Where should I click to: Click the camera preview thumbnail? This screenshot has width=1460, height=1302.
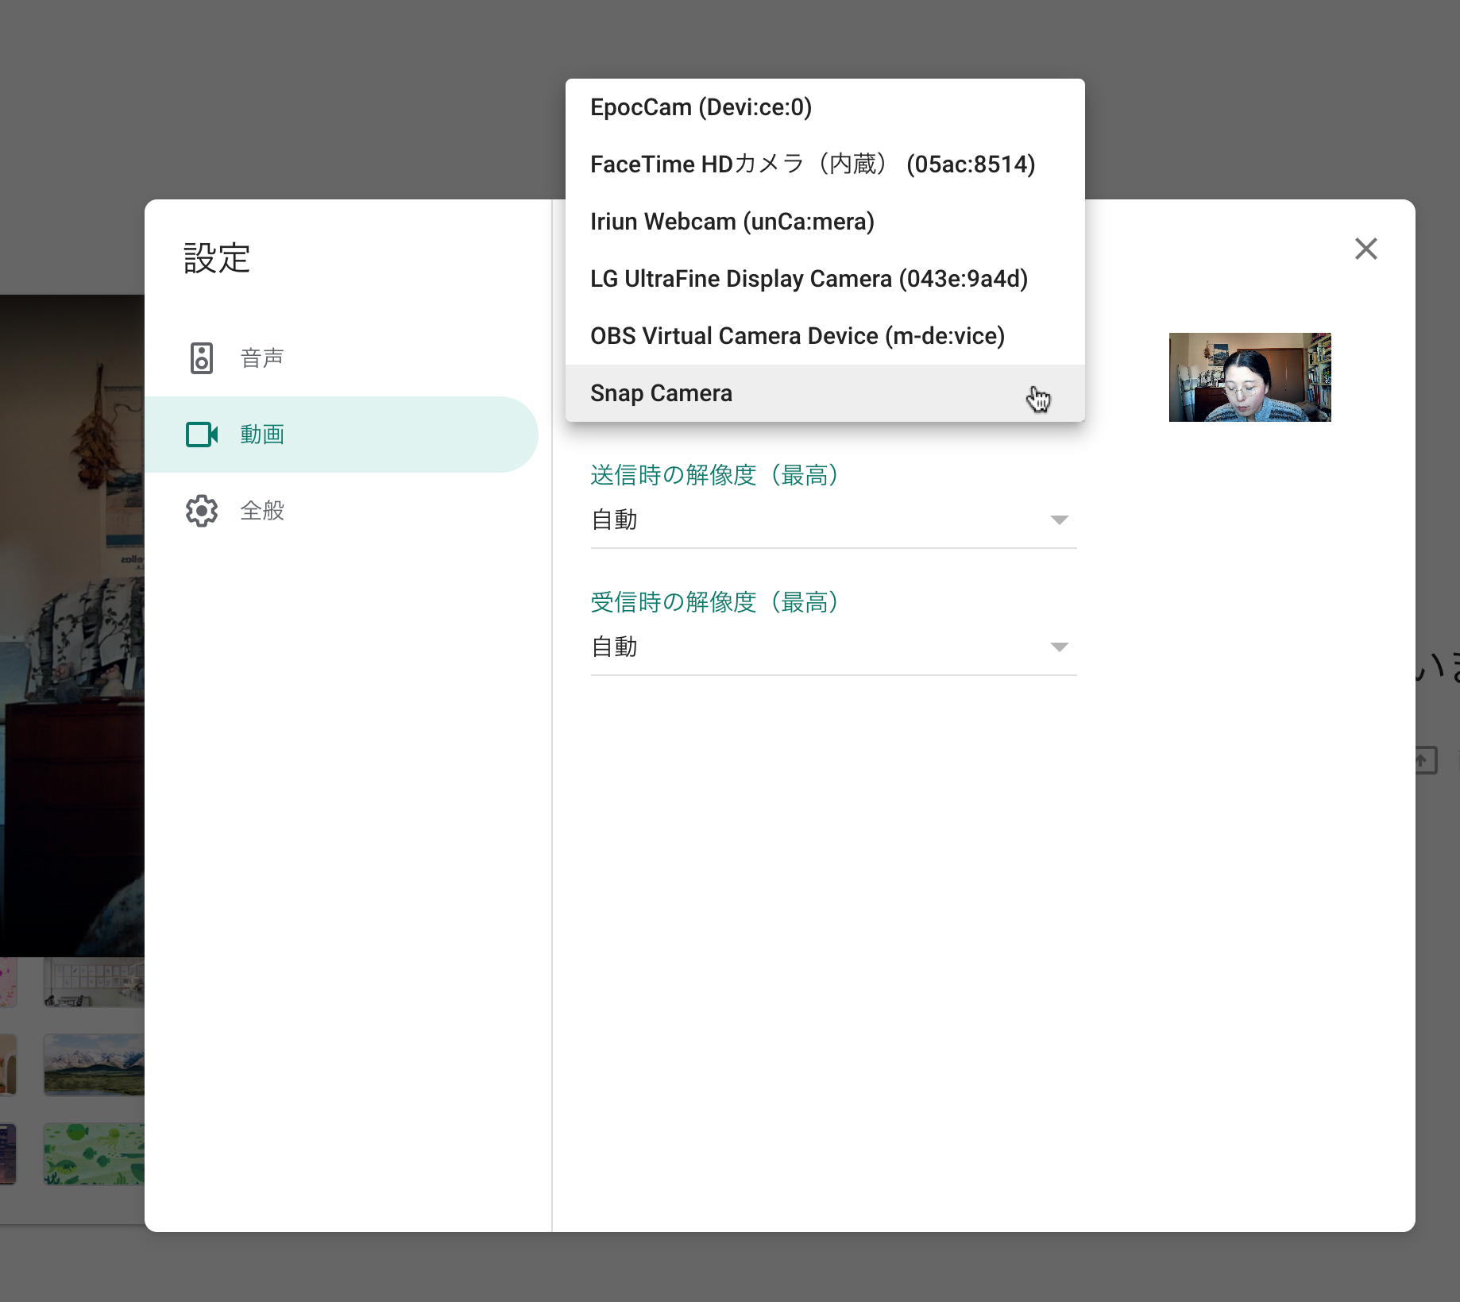pyautogui.click(x=1249, y=377)
